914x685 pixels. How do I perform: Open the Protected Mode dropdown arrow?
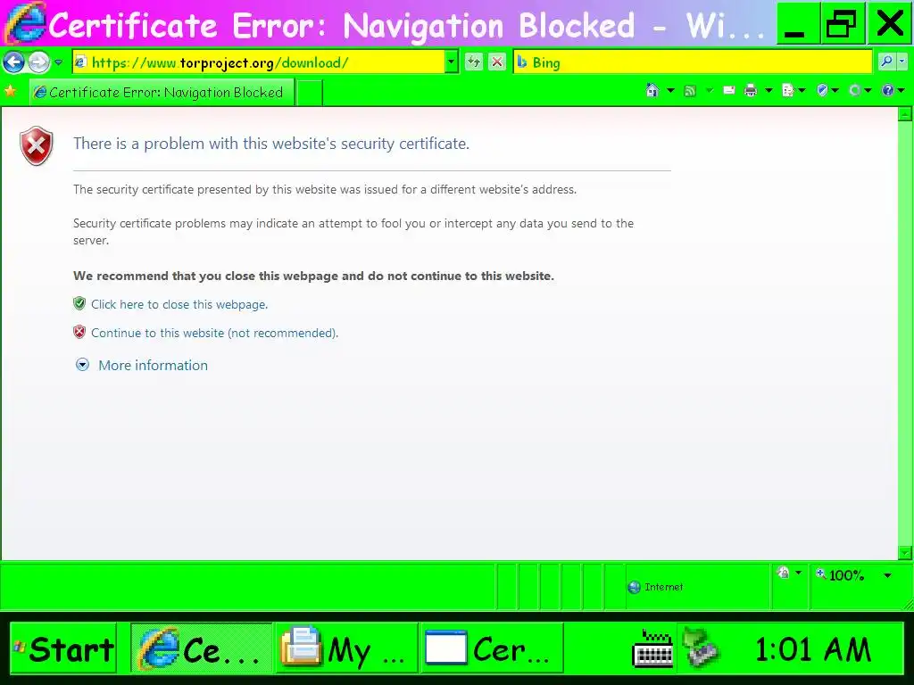point(799,574)
